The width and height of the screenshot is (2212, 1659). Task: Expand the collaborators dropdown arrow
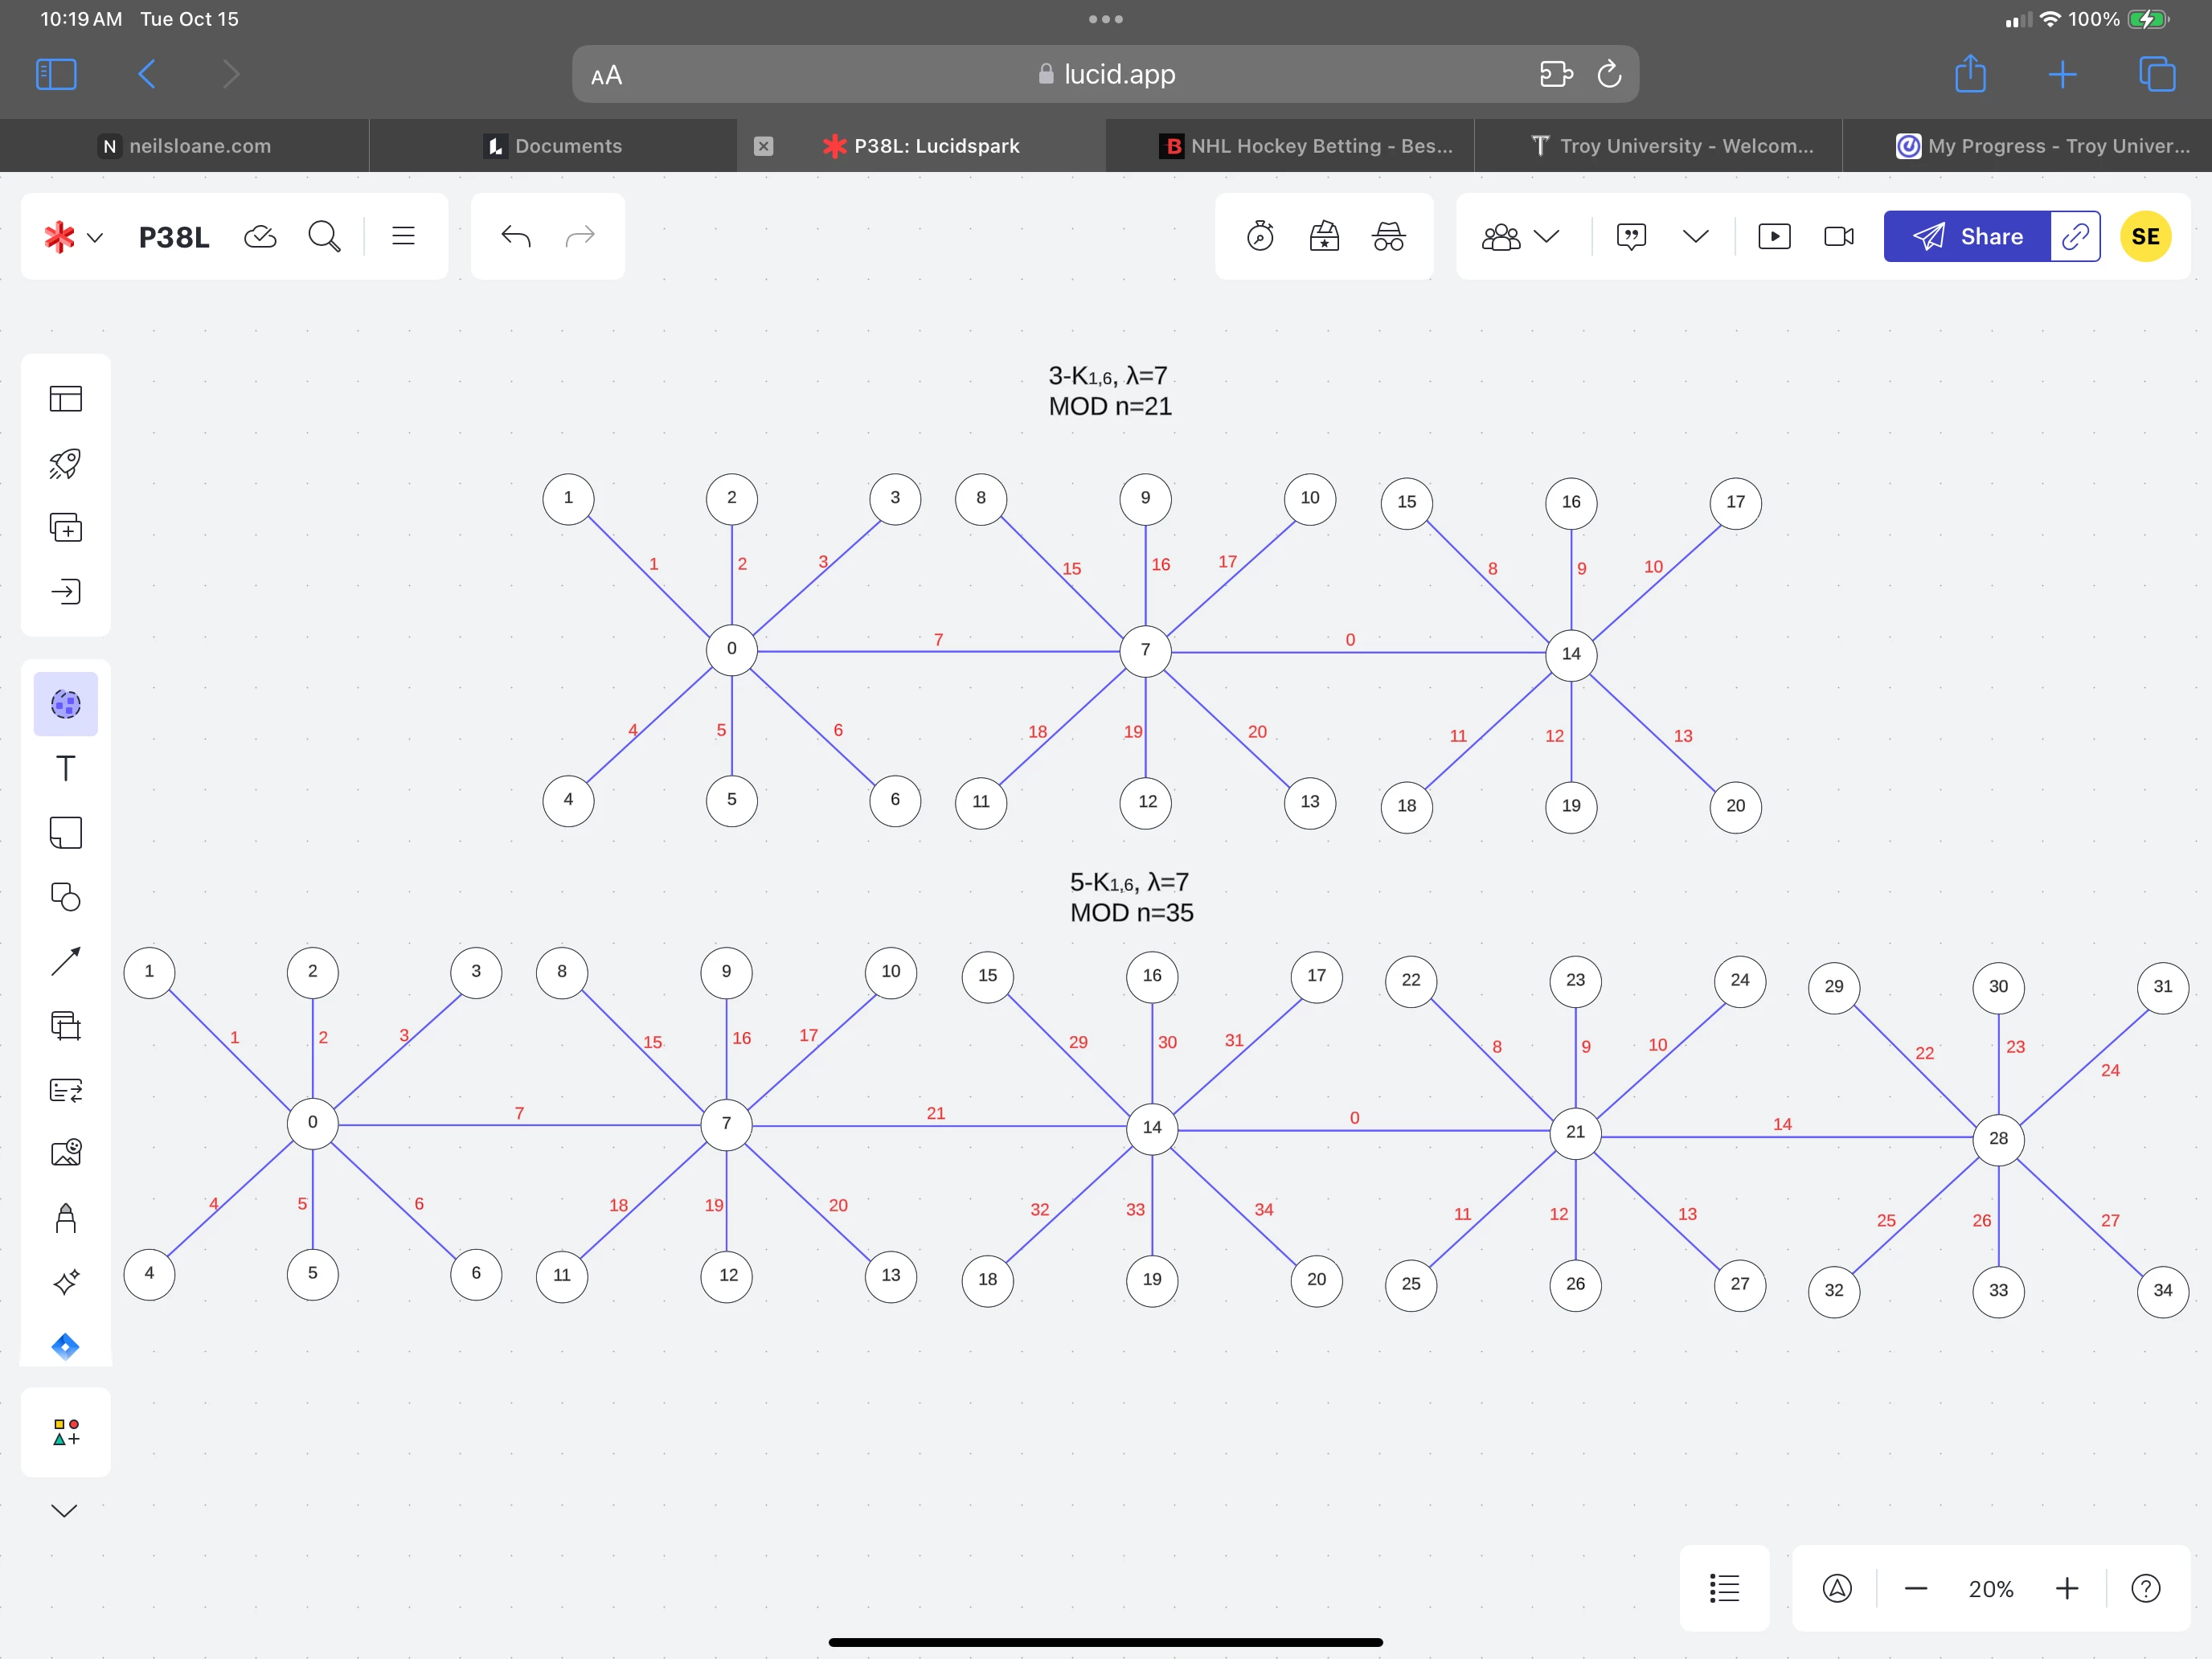click(1546, 237)
